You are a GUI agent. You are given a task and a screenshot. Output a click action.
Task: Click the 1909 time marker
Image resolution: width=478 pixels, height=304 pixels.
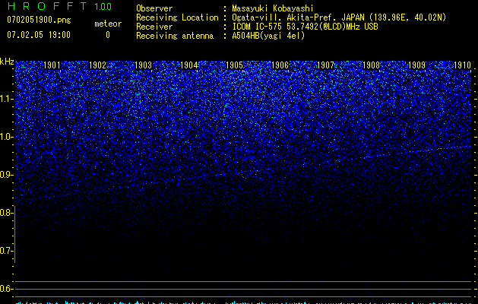point(416,65)
